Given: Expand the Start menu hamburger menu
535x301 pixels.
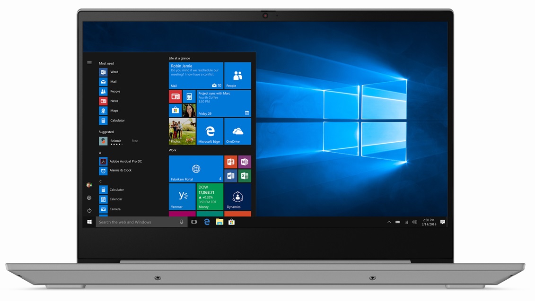Looking at the screenshot, I should pyautogui.click(x=89, y=62).
